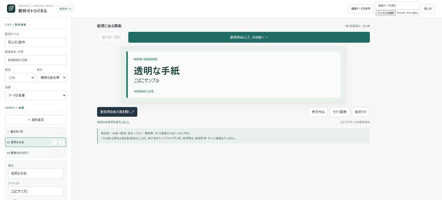
Task: Click the セトリ画像 export button
Action: coord(340,112)
